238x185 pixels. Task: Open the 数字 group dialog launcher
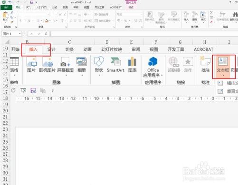point(142,27)
